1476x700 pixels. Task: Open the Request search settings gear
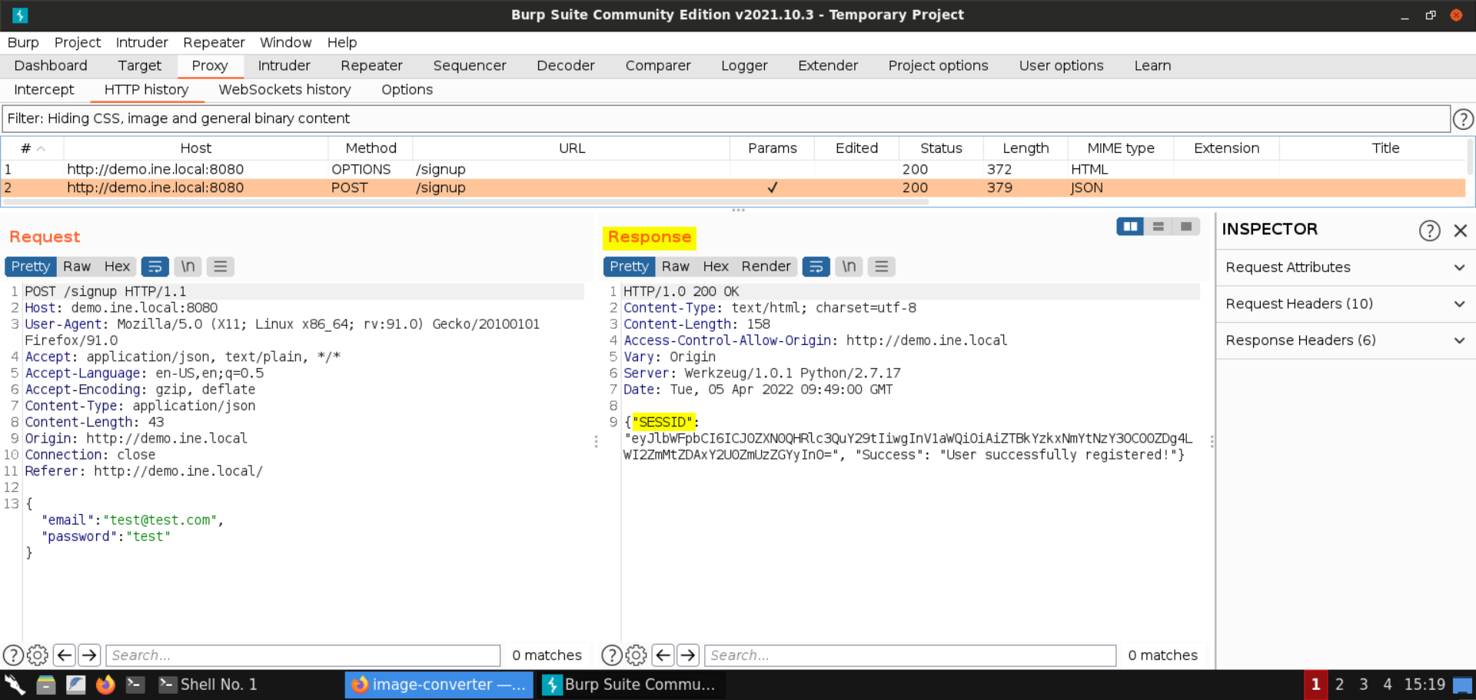pyautogui.click(x=38, y=655)
